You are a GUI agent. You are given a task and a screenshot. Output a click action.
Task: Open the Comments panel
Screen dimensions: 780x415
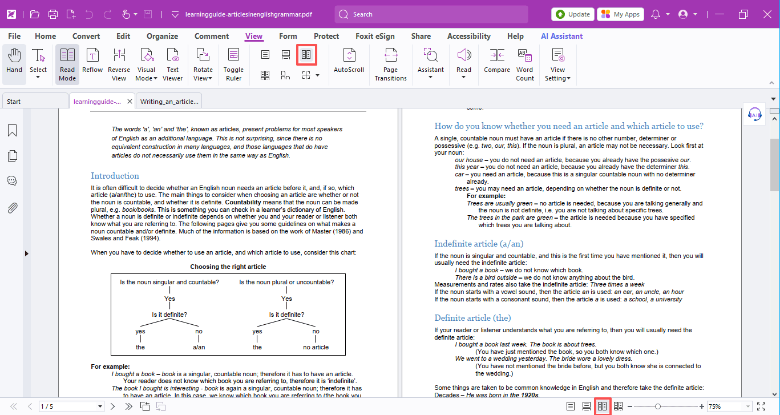(x=12, y=181)
